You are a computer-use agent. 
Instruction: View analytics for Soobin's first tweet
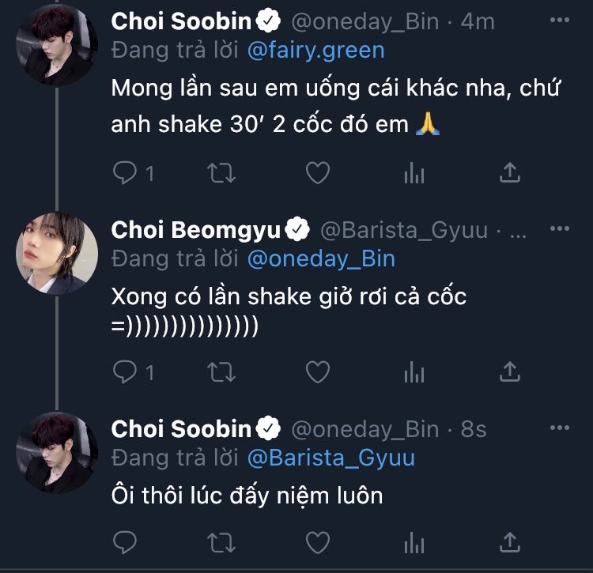414,174
